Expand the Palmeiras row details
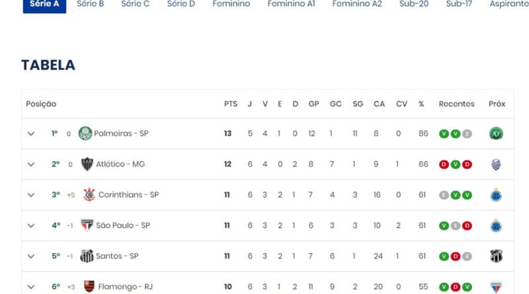529x294 pixels. [30, 133]
